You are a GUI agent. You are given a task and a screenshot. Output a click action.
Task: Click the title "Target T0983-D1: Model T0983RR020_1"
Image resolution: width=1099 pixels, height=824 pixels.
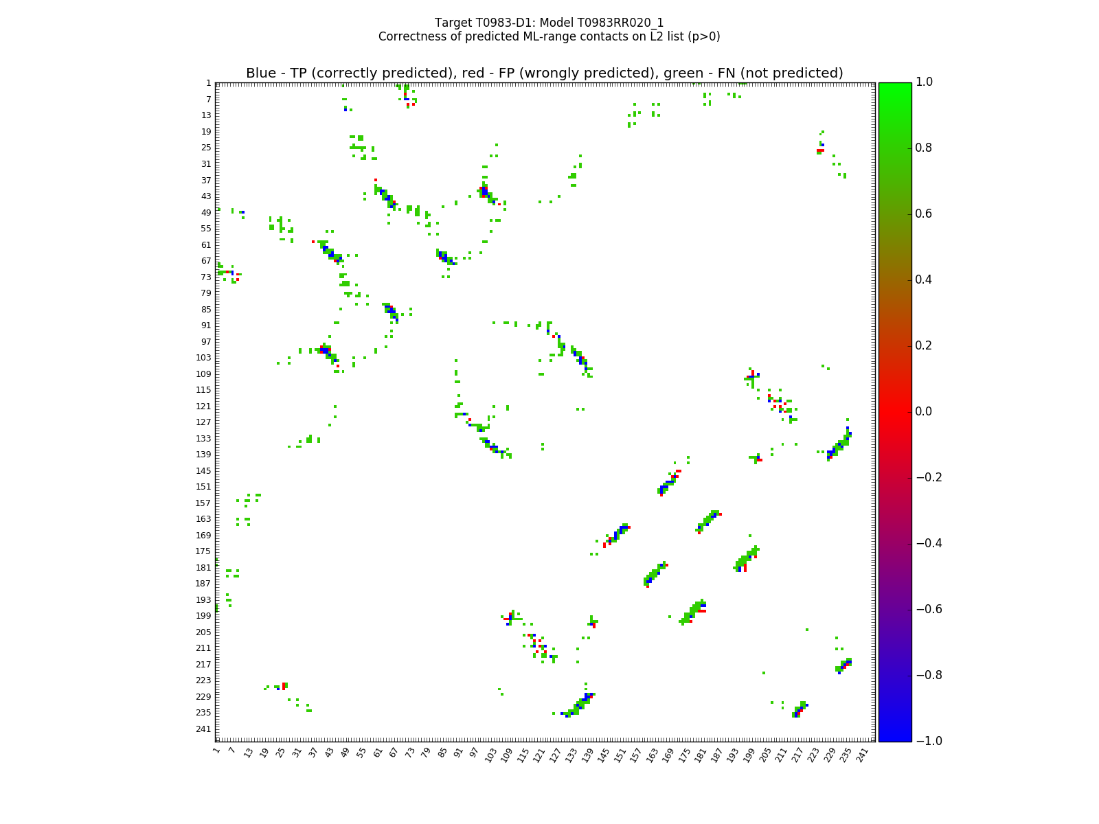(549, 23)
